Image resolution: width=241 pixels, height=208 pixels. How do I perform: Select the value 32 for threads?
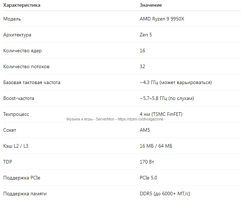coord(142,67)
